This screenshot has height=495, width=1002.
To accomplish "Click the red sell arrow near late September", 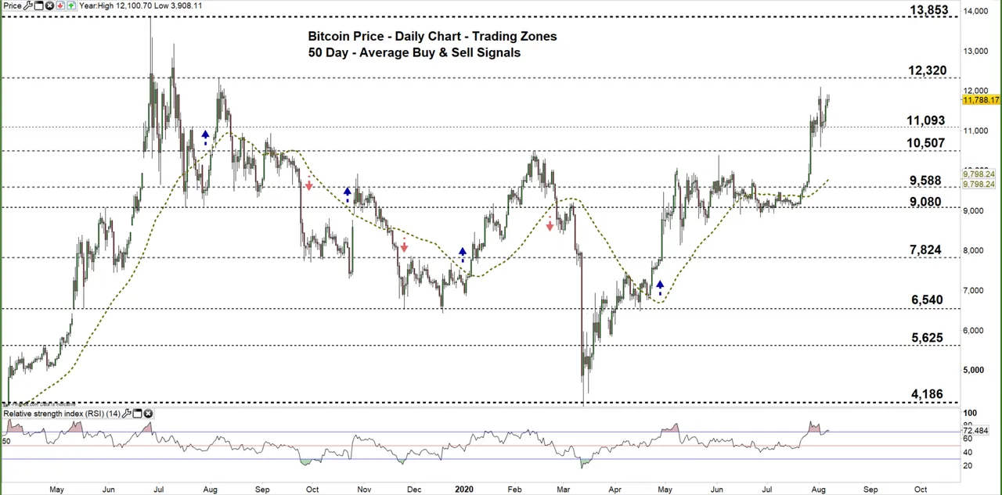I will (309, 185).
